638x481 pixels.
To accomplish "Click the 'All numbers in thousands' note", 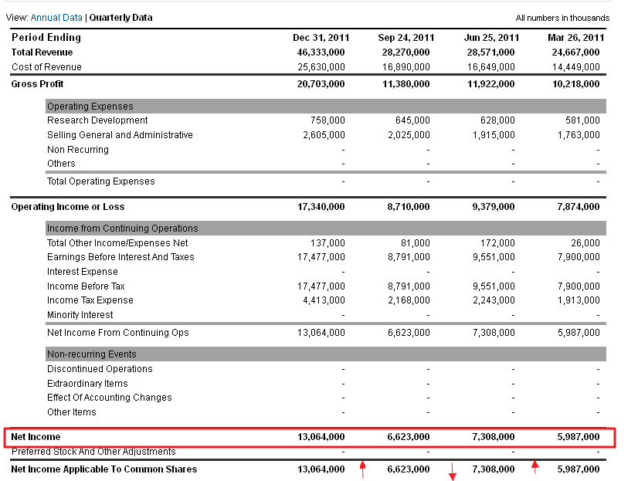I will [562, 18].
